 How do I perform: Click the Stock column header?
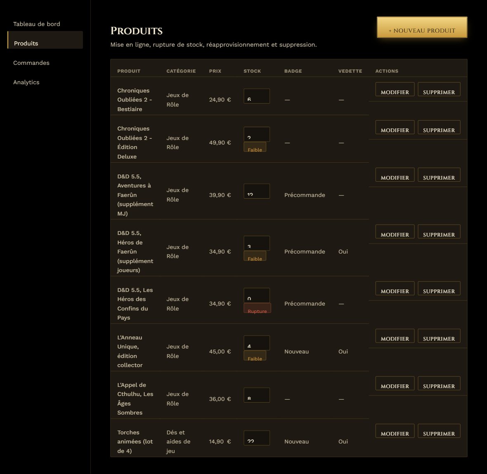click(x=252, y=71)
